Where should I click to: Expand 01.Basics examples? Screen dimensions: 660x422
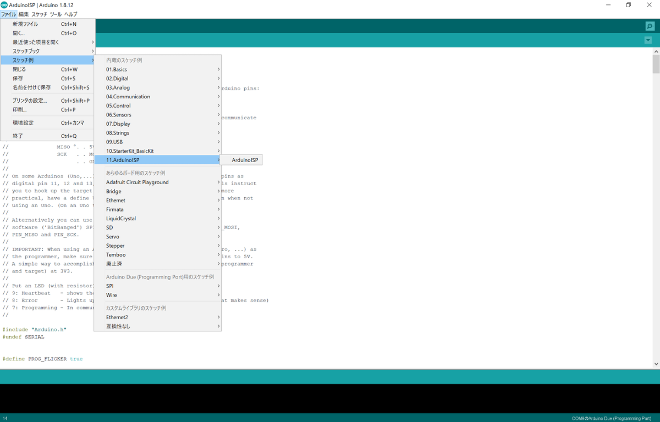tap(158, 69)
